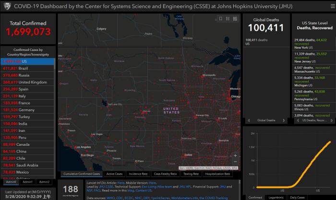Select India in the country list
The width and height of the screenshot is (336, 200).
point(27,124)
